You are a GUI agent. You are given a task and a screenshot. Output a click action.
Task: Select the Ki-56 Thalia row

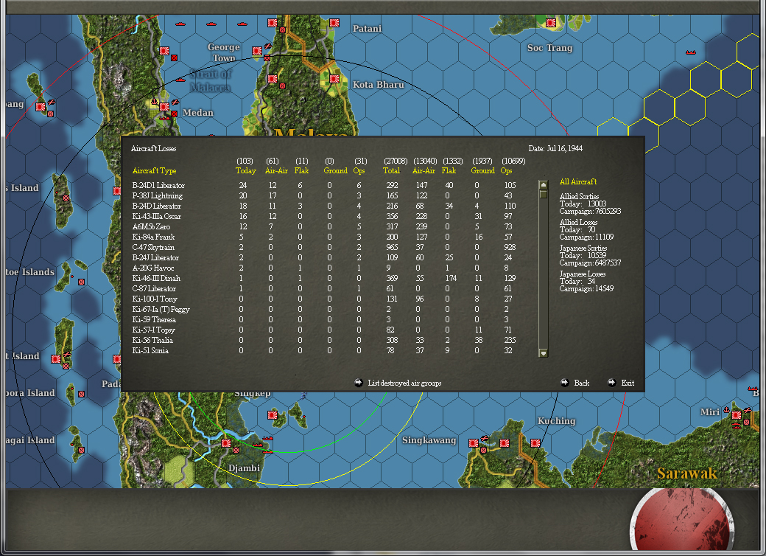click(x=325, y=341)
